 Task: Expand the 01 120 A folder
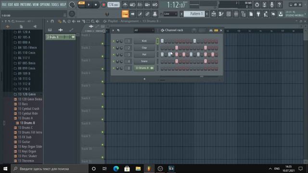24,32
